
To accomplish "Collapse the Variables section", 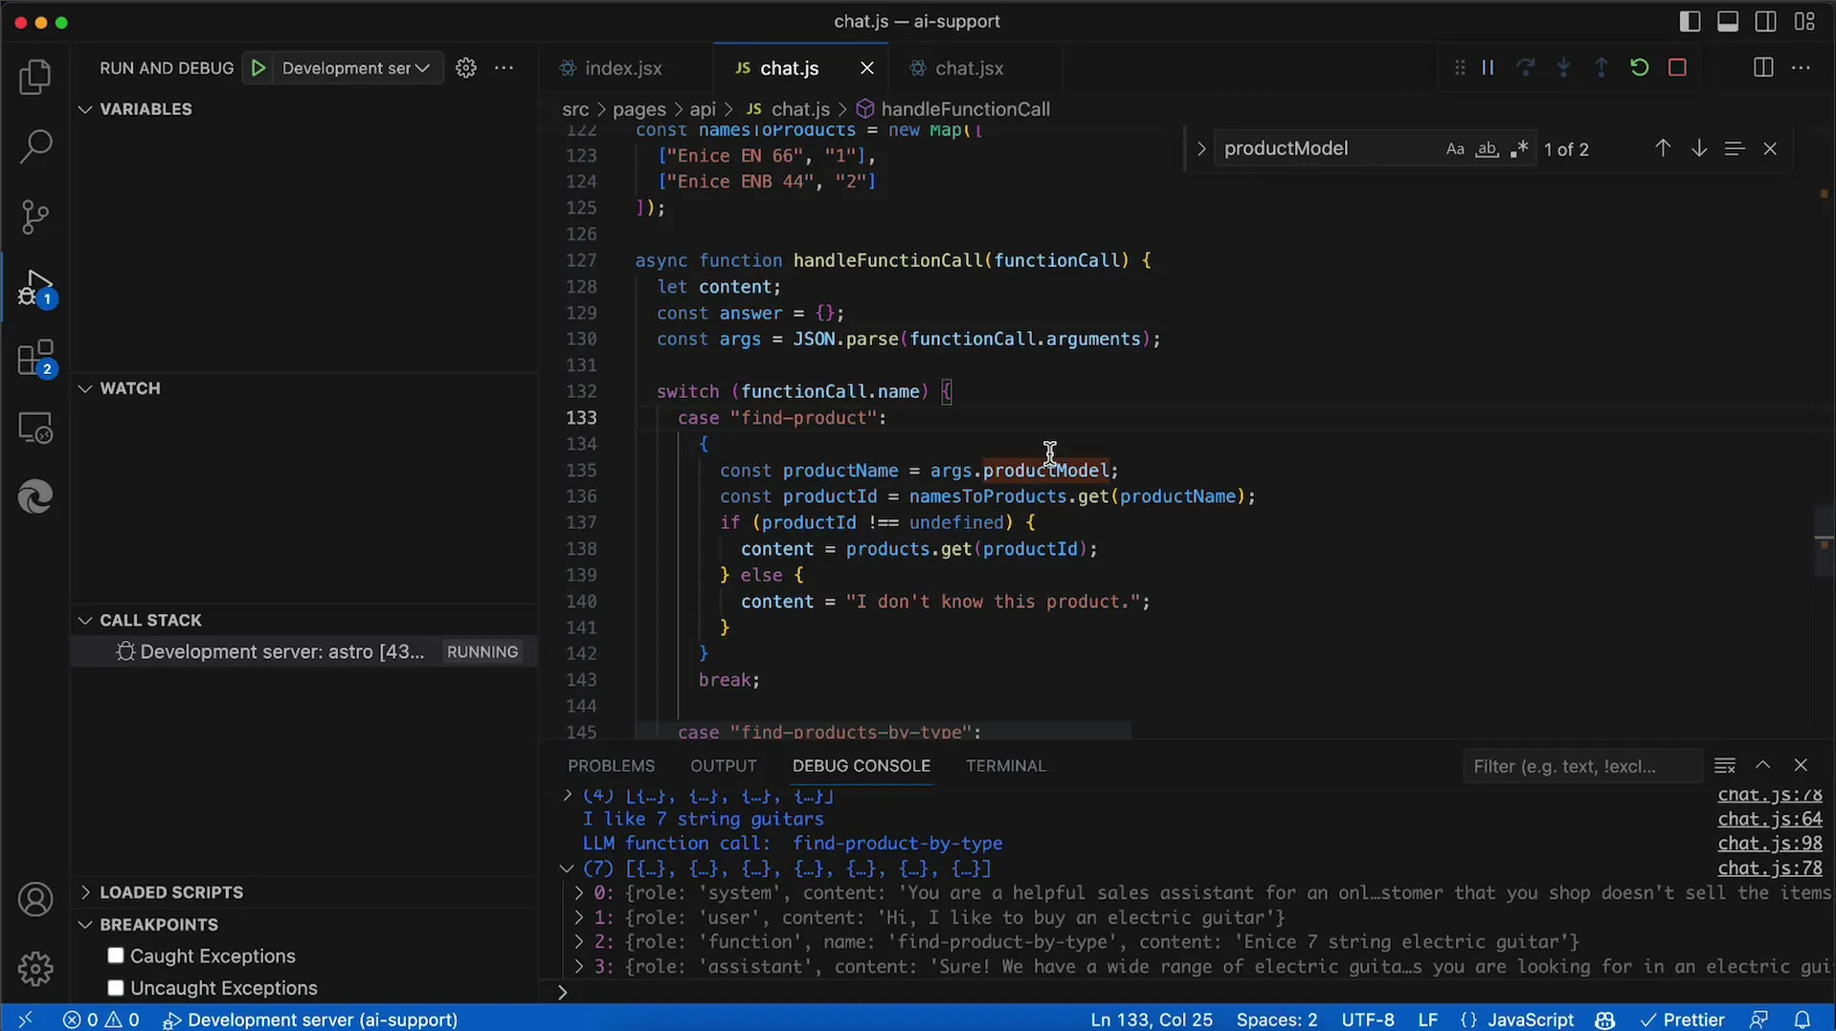I will point(146,109).
